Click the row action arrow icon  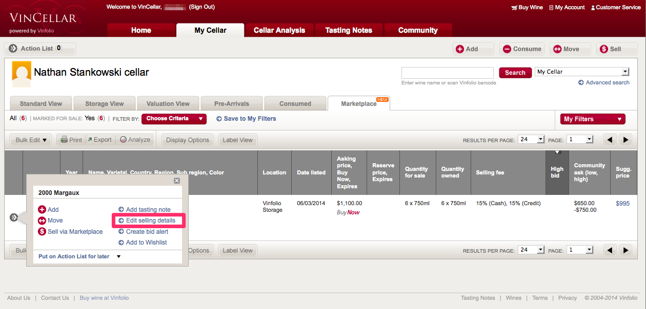14,217
